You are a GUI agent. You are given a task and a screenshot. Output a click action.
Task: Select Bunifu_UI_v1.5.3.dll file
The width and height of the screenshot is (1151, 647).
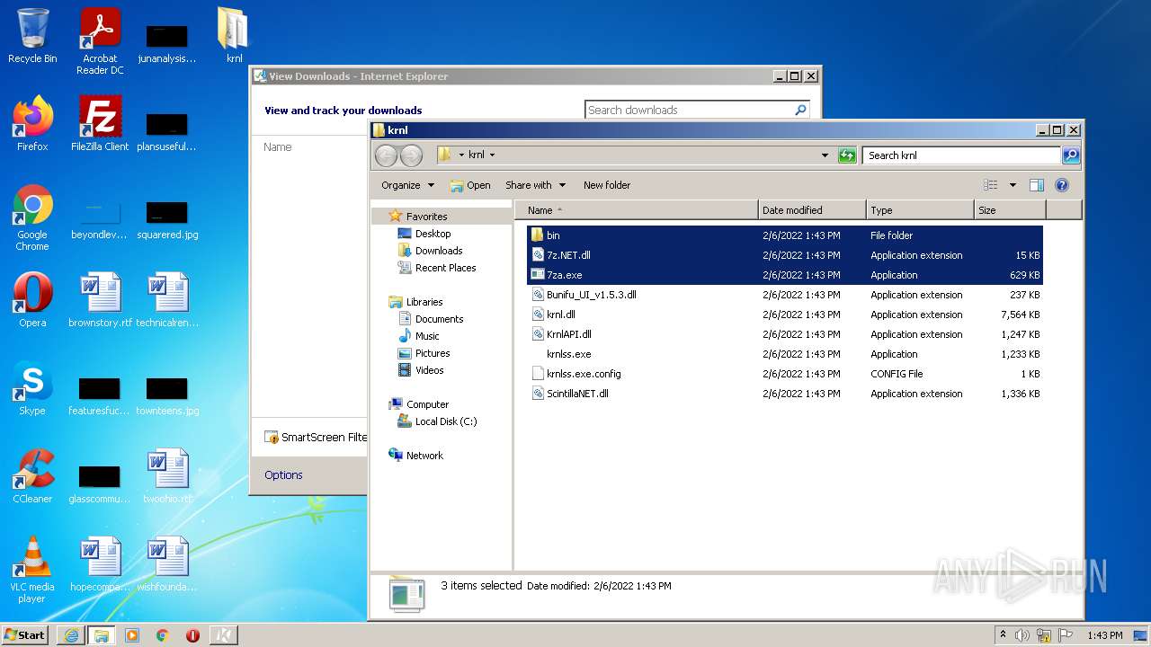(784, 295)
